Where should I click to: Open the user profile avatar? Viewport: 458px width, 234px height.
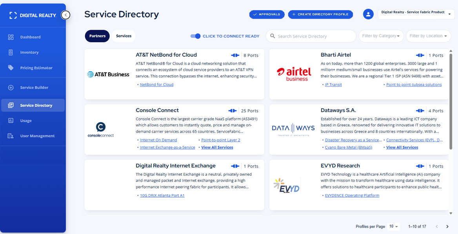point(368,14)
